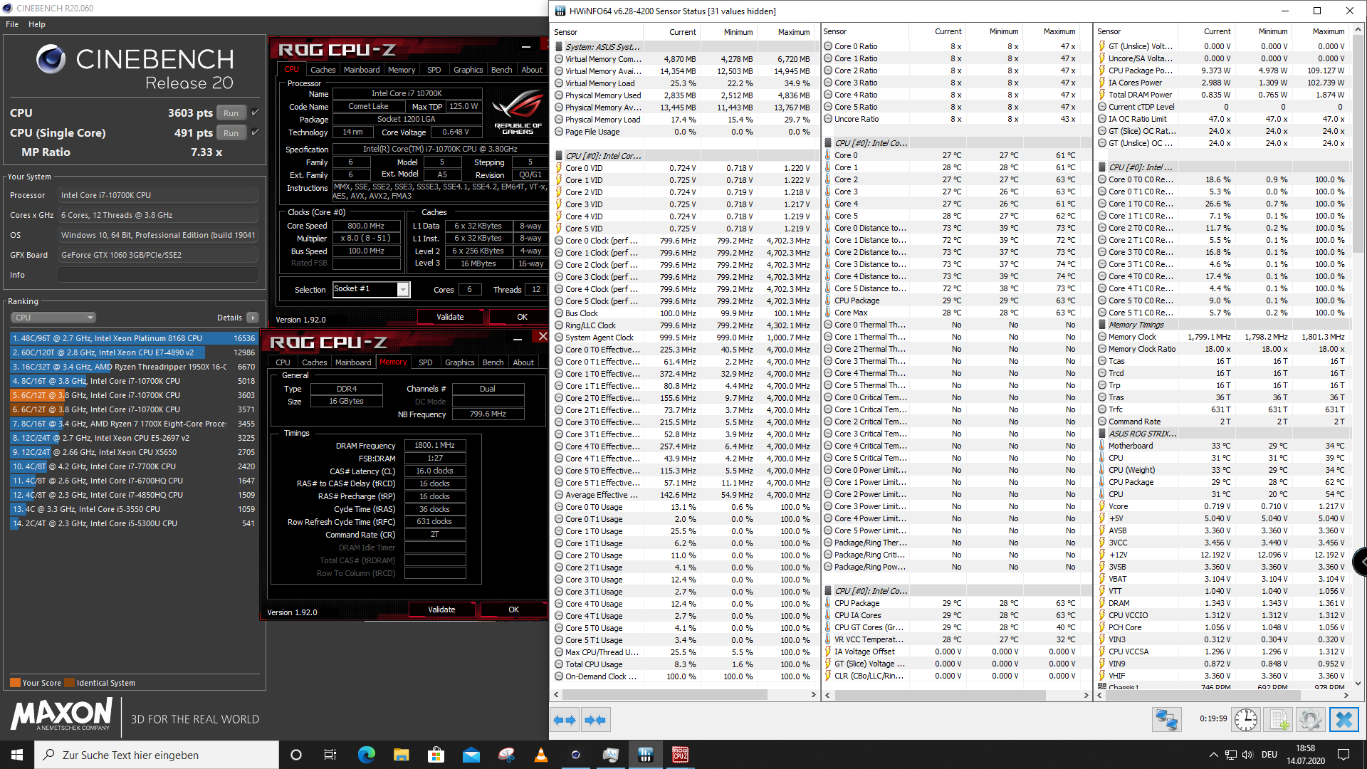1367x769 pixels.
Task: Click Validate in the lower CPU-Z Memory window
Action: (x=441, y=610)
